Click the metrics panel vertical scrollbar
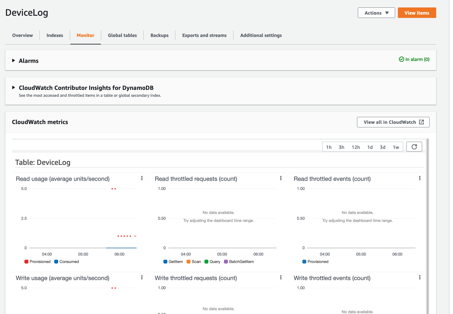Image resolution: width=453 pixels, height=314 pixels. coord(428,226)
